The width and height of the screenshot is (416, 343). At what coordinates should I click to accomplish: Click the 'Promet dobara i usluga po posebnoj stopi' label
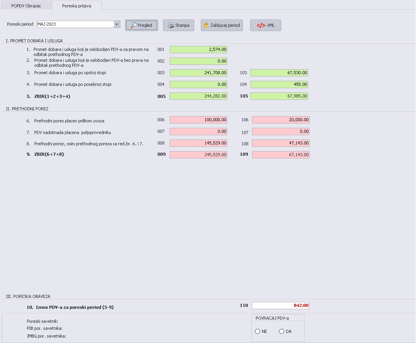click(x=73, y=84)
